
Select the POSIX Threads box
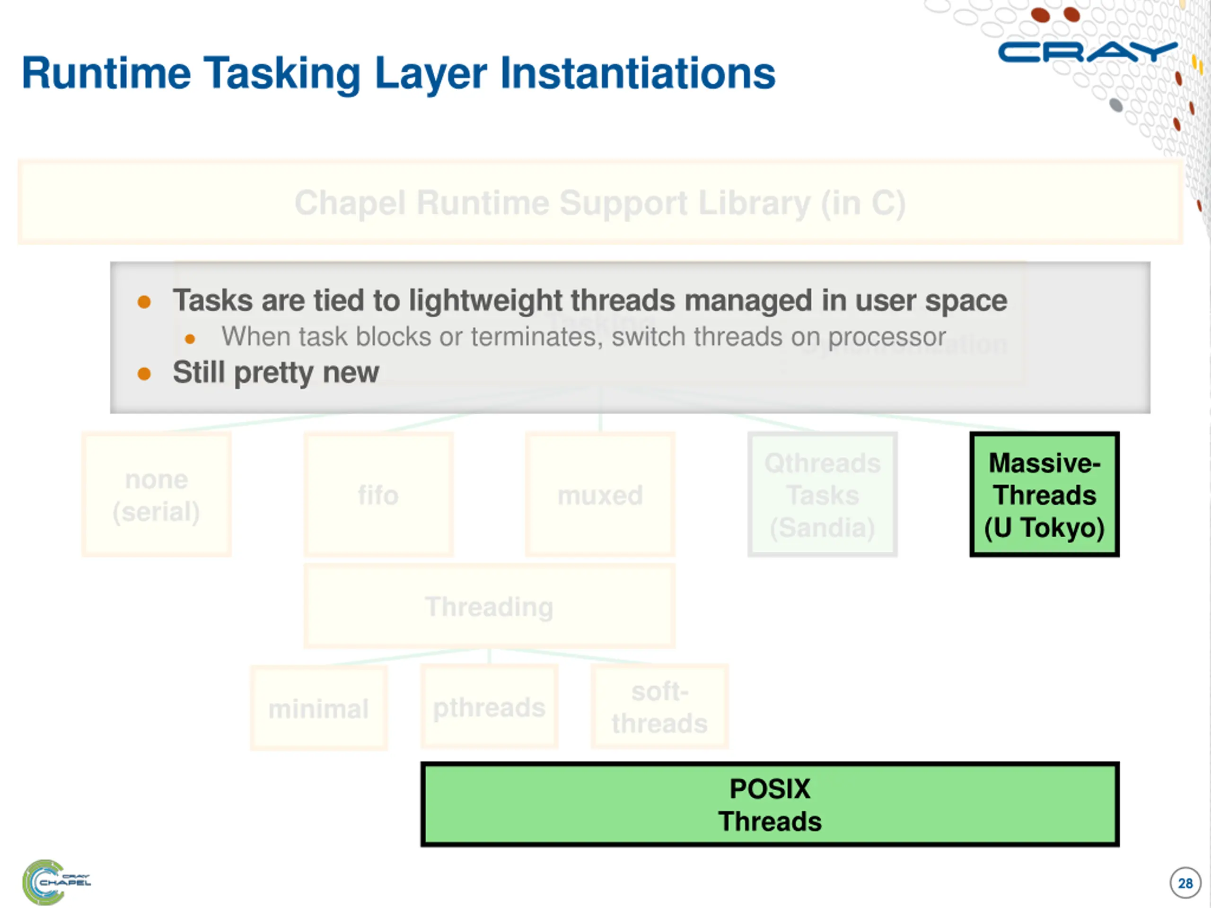point(770,804)
